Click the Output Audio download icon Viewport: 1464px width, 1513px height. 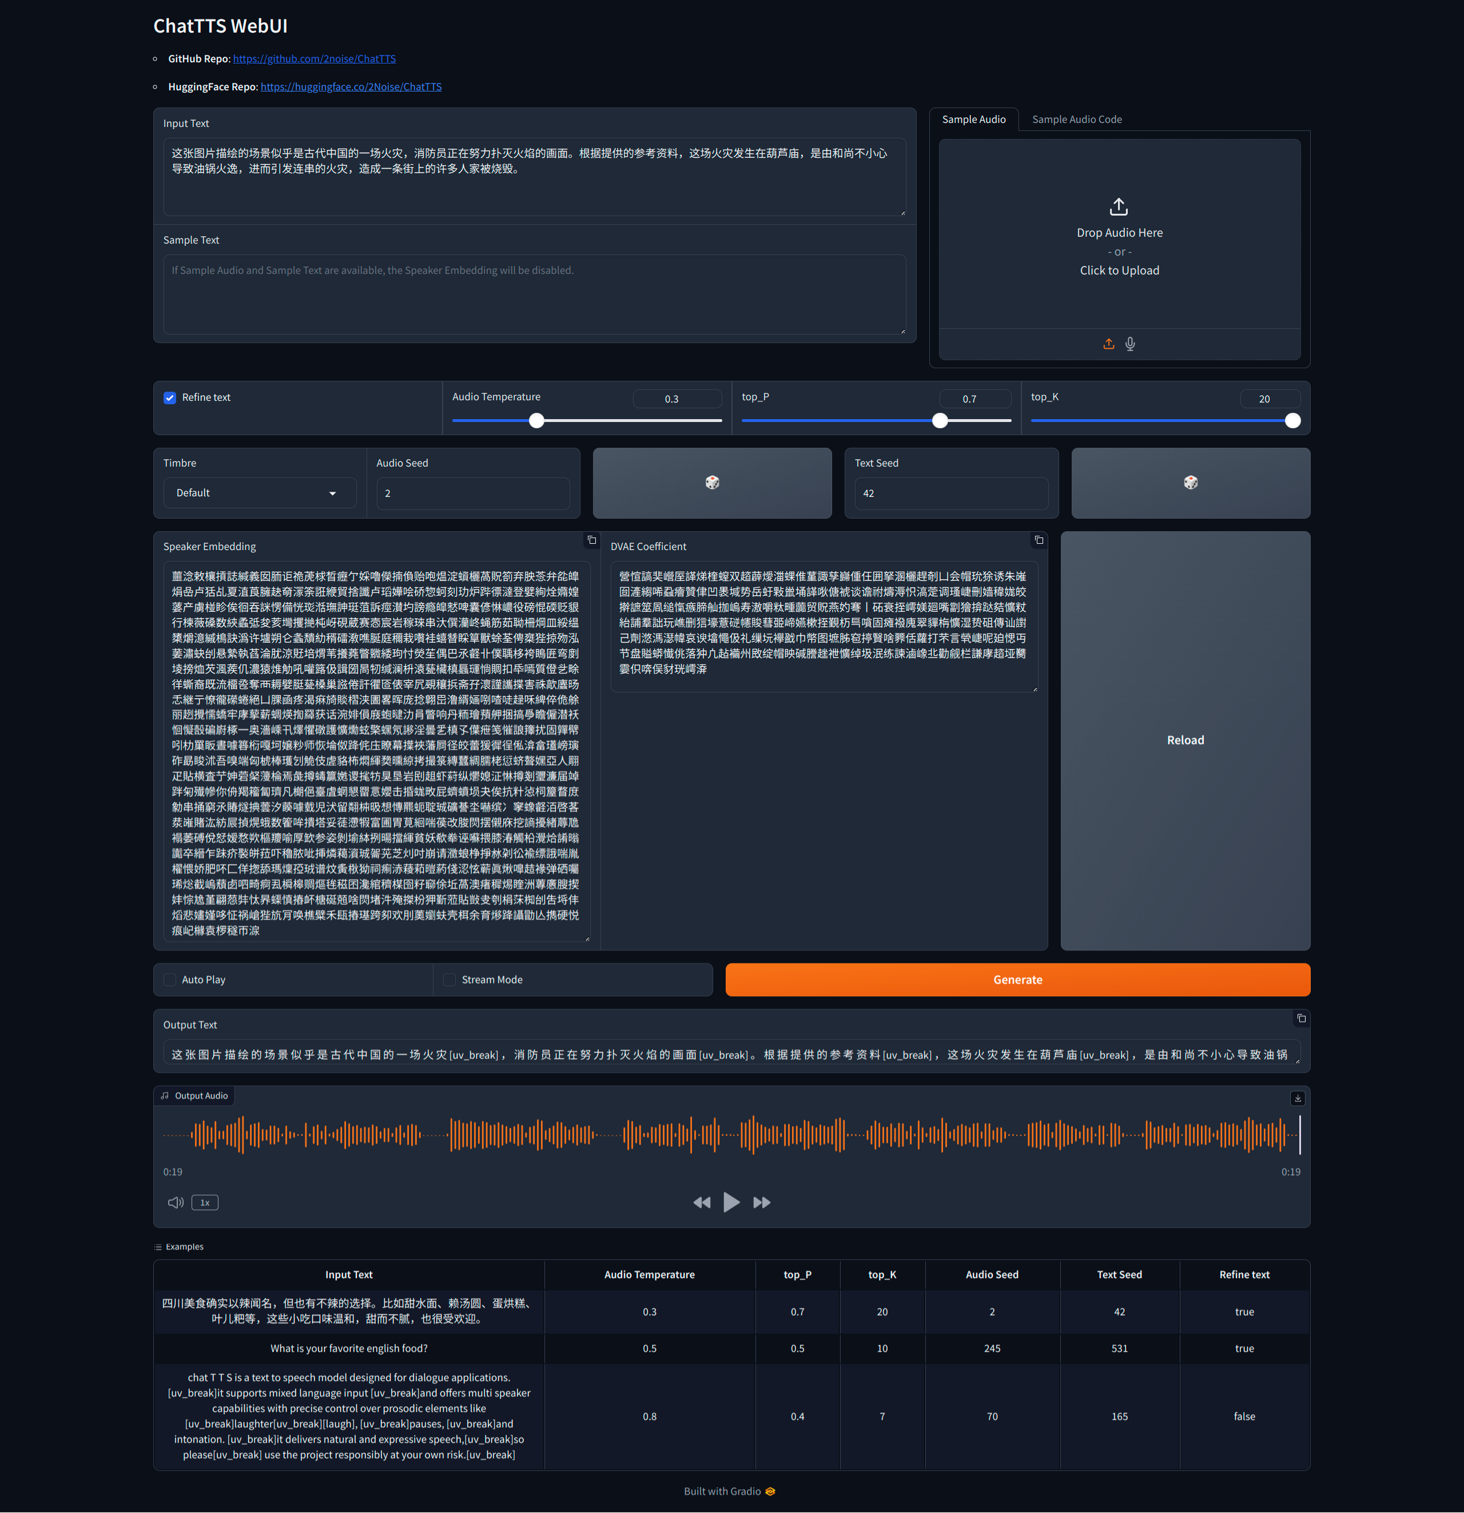pyautogui.click(x=1296, y=1097)
